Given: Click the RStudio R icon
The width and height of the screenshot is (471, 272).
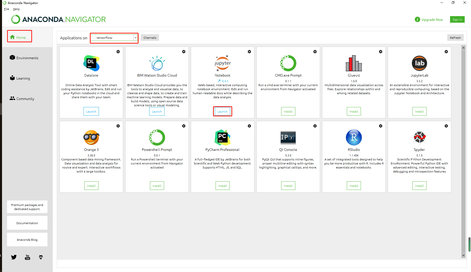Looking at the screenshot, I should coord(354,138).
